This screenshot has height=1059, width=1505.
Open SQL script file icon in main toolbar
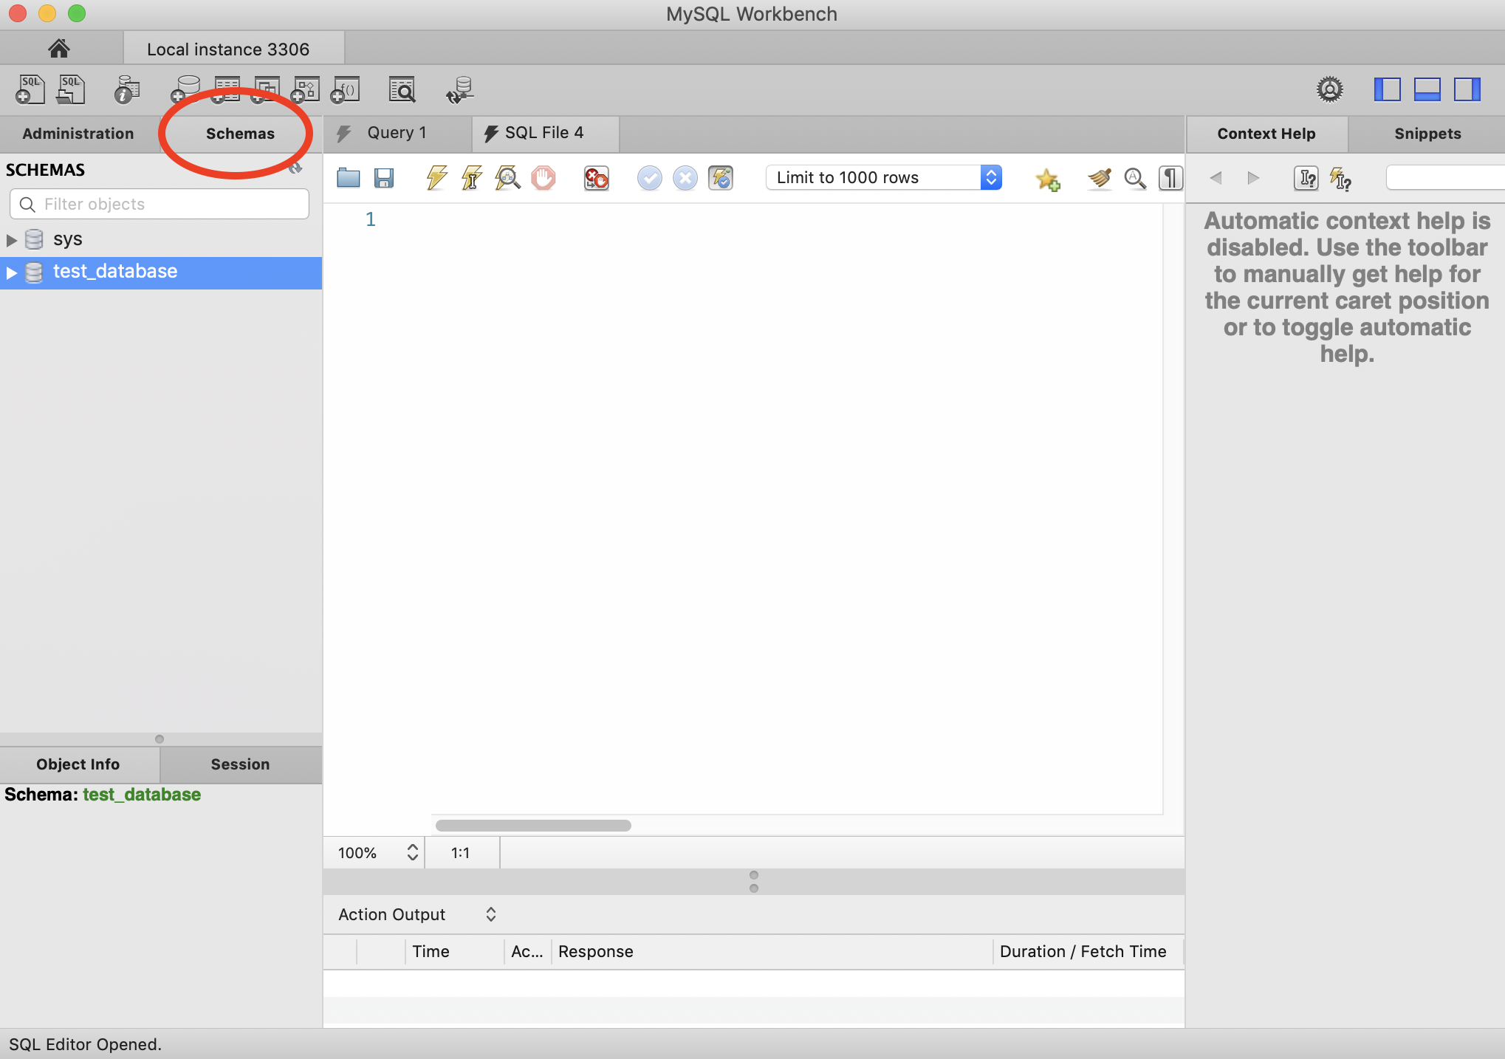click(x=71, y=90)
